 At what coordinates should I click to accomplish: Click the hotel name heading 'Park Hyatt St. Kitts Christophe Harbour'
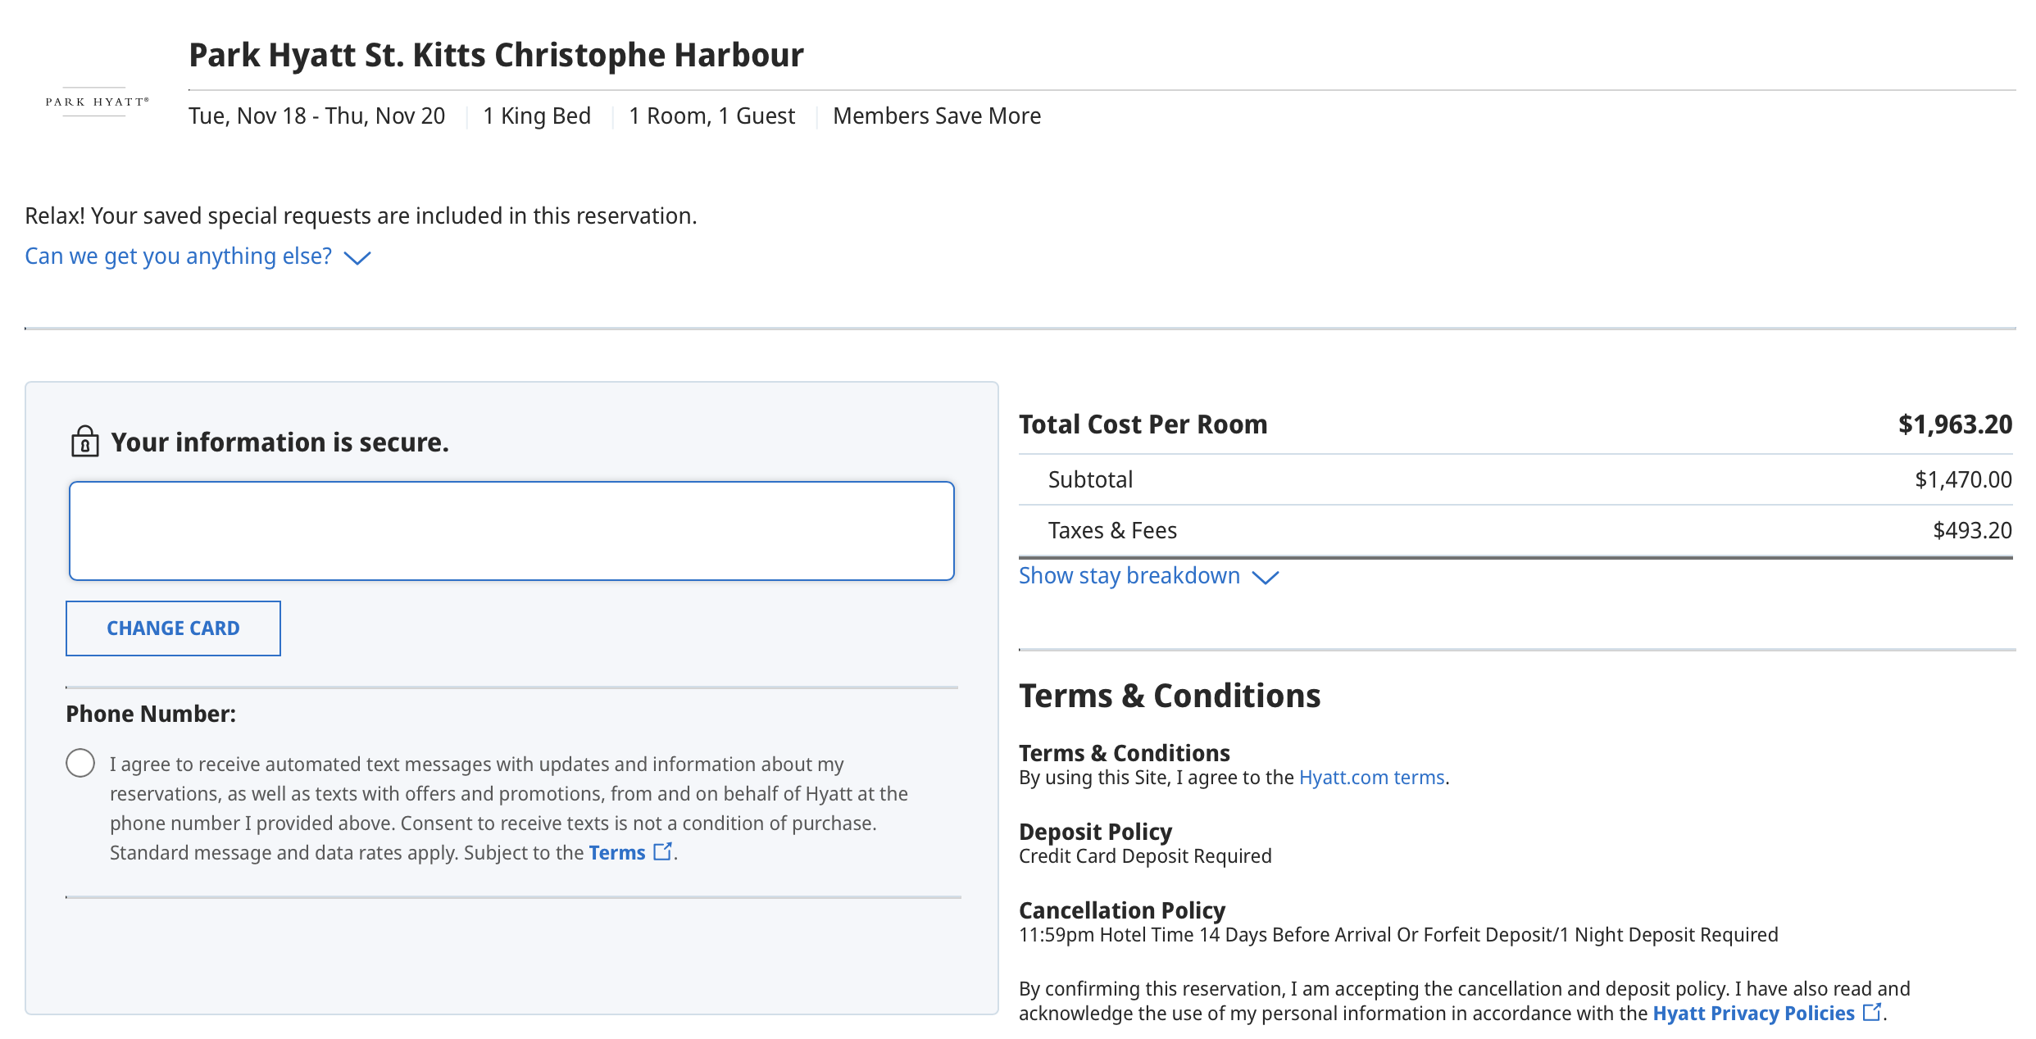[x=496, y=55]
